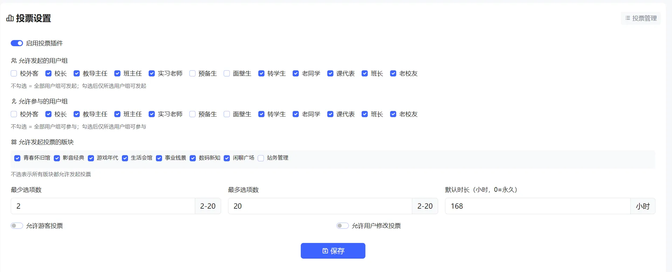
Task: Click the 投票设置 heading text
Action: (34, 18)
